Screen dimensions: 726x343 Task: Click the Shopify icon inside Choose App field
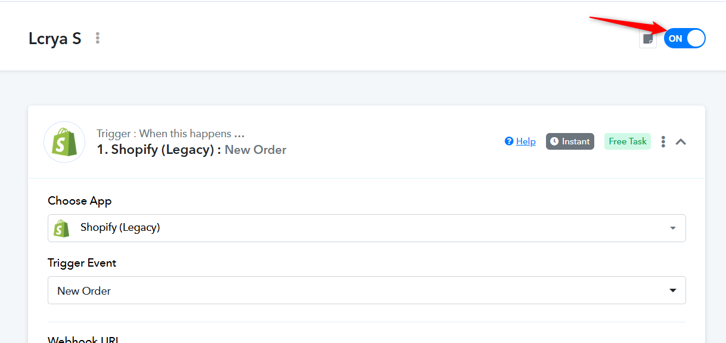(60, 228)
